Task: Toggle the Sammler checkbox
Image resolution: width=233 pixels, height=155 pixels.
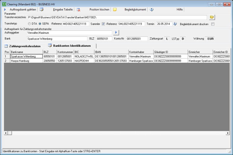Action: 103,24
